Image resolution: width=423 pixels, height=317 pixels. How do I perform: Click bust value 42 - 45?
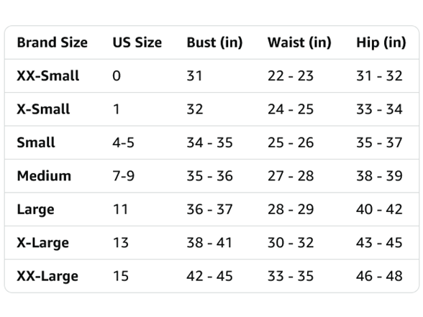[209, 276]
